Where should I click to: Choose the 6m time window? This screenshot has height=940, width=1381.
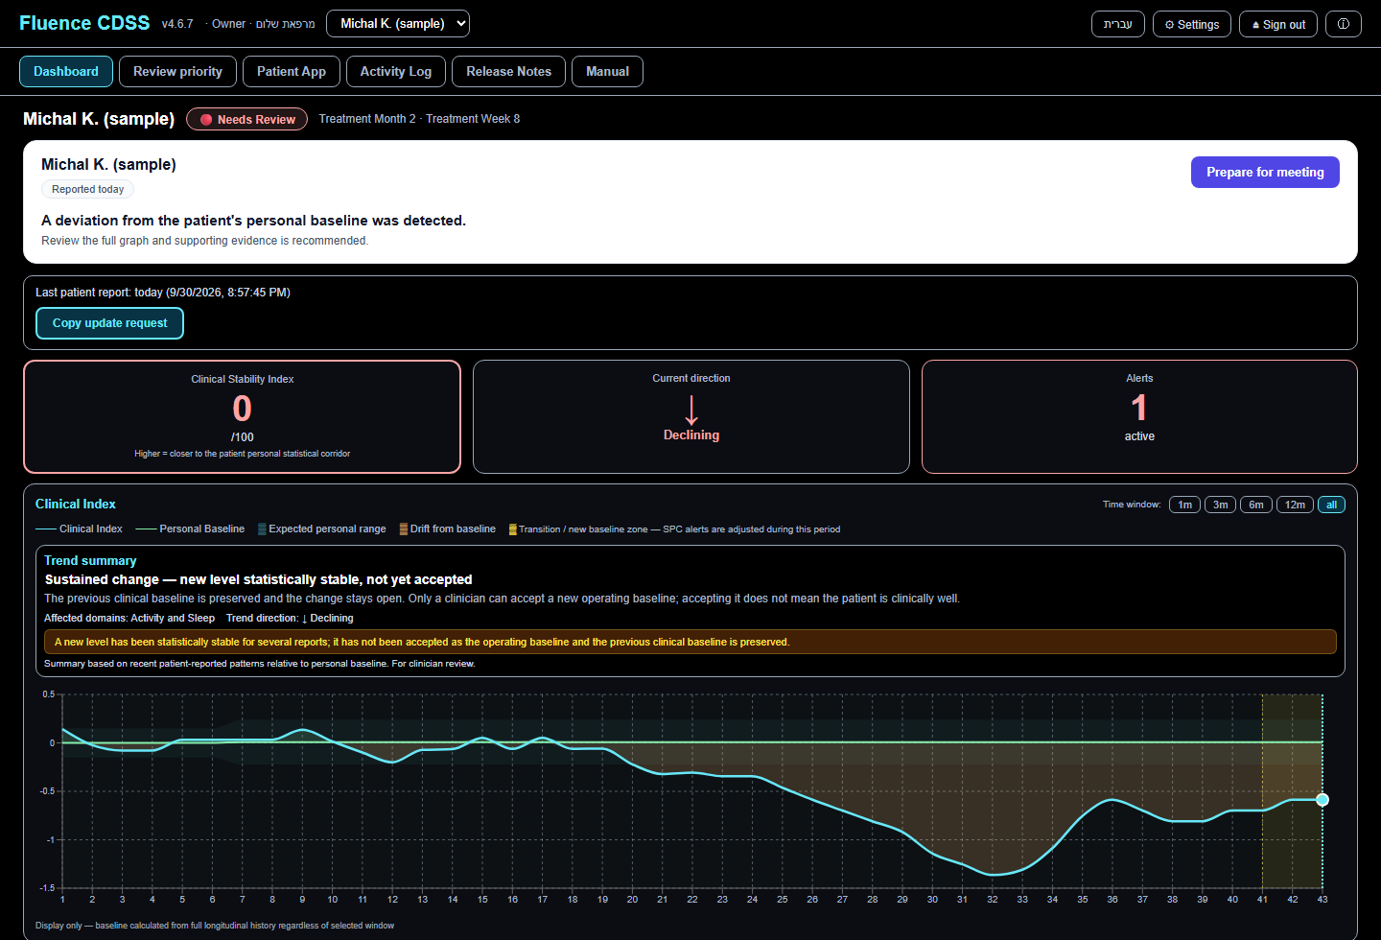1256,505
